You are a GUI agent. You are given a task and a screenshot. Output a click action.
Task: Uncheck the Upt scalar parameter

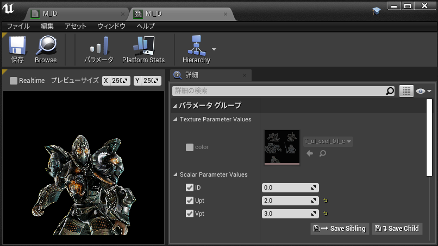(190, 200)
